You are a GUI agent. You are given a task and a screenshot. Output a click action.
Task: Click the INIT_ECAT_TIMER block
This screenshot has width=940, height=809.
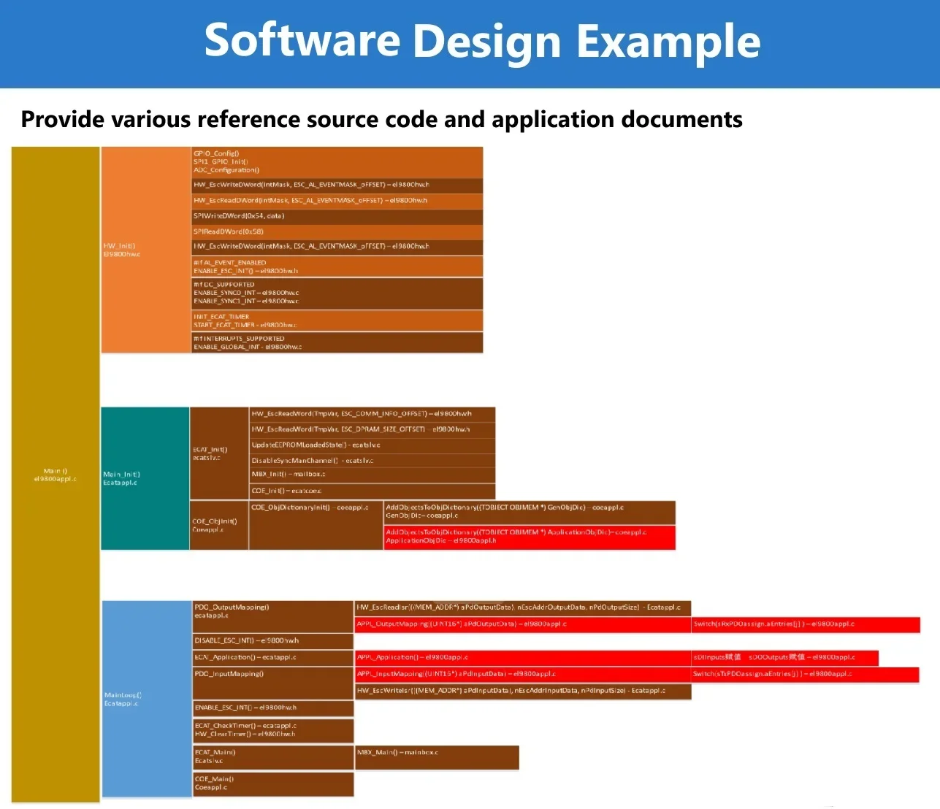click(x=337, y=321)
